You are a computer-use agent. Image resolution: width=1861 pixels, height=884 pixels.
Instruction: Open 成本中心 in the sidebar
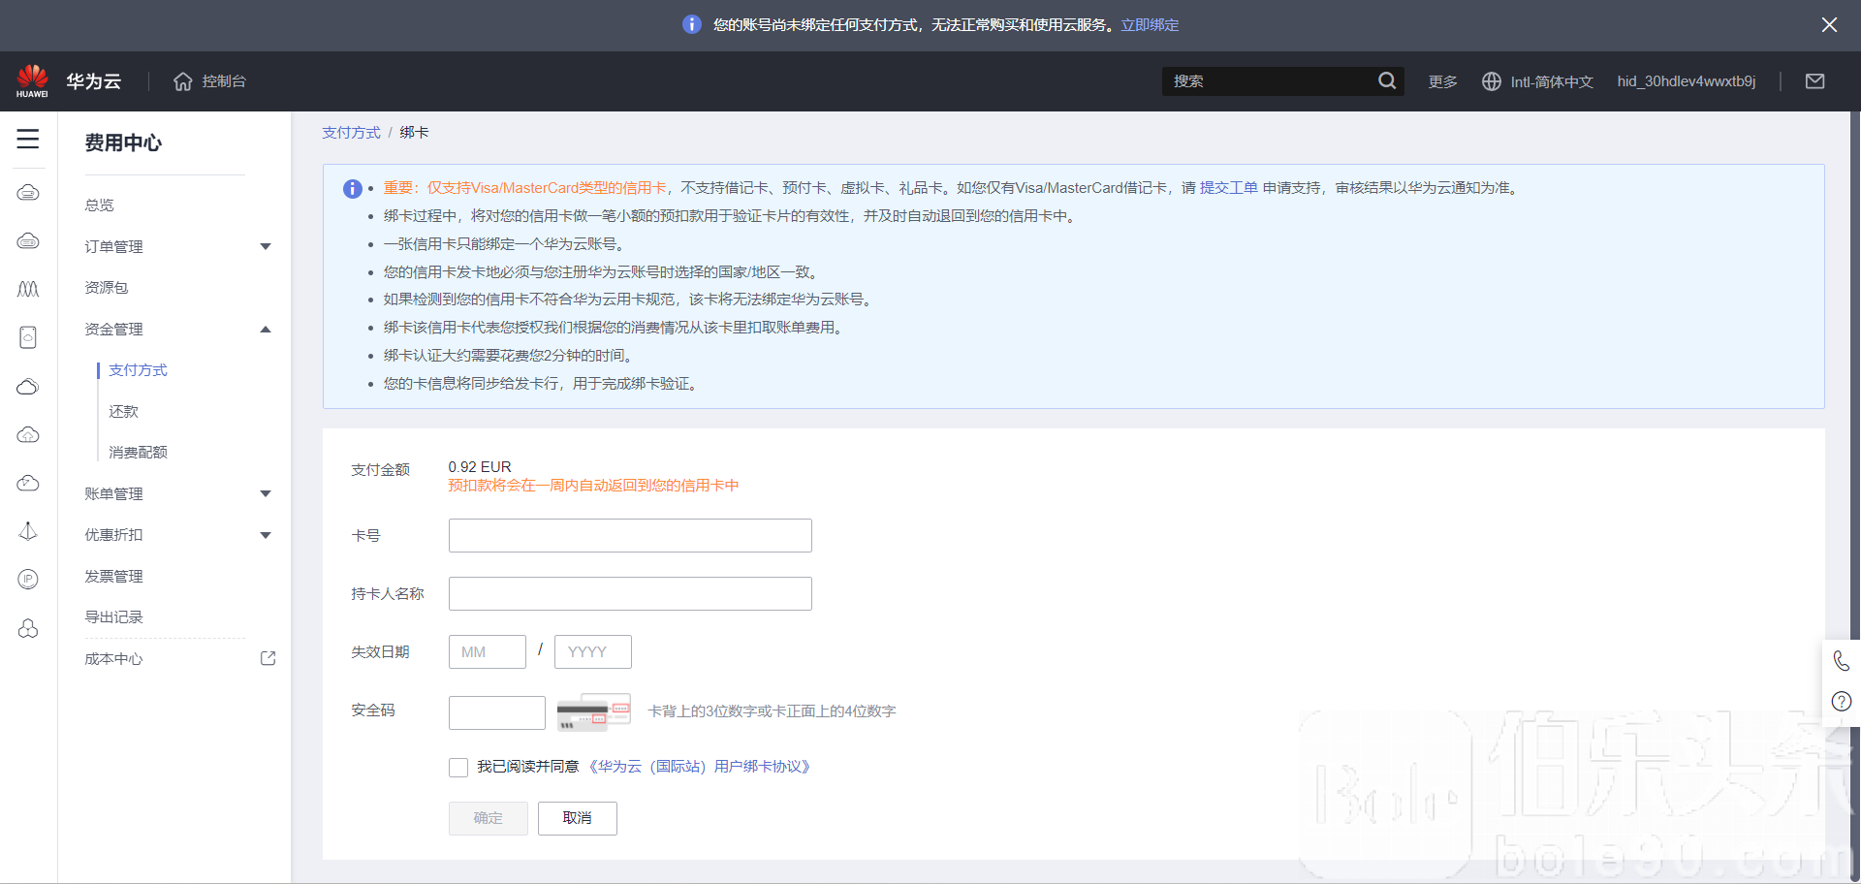pyautogui.click(x=113, y=659)
